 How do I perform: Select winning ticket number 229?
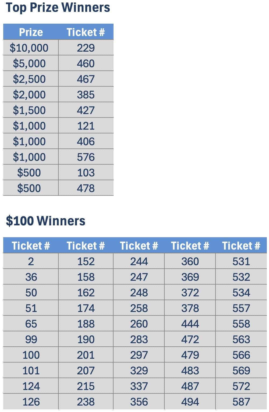[x=86, y=48]
